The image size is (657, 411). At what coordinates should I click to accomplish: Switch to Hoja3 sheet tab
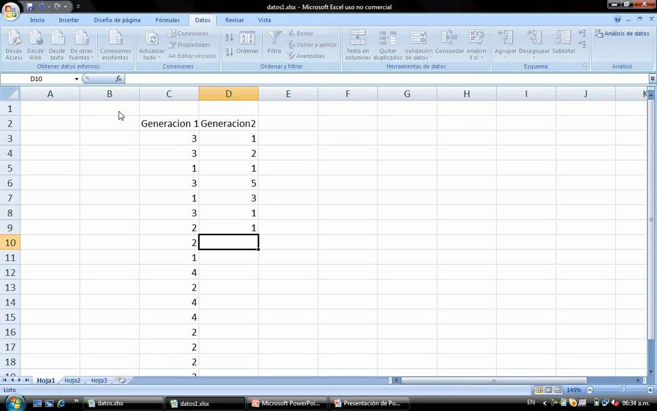(99, 380)
